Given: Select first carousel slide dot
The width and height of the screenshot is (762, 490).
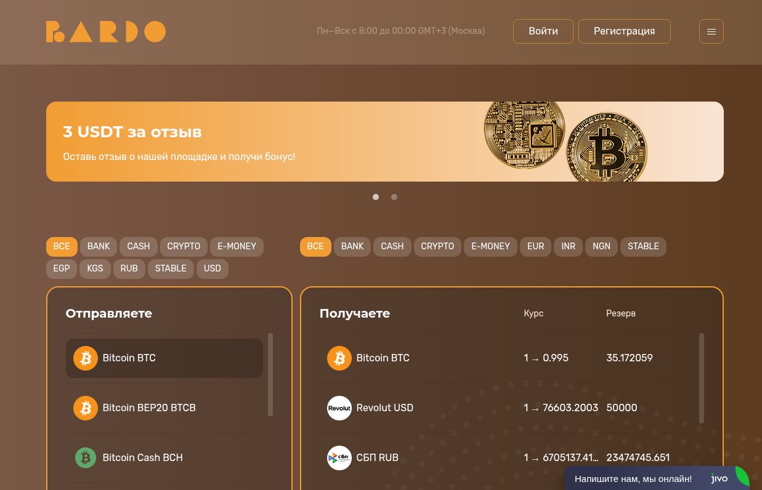Looking at the screenshot, I should pos(376,197).
